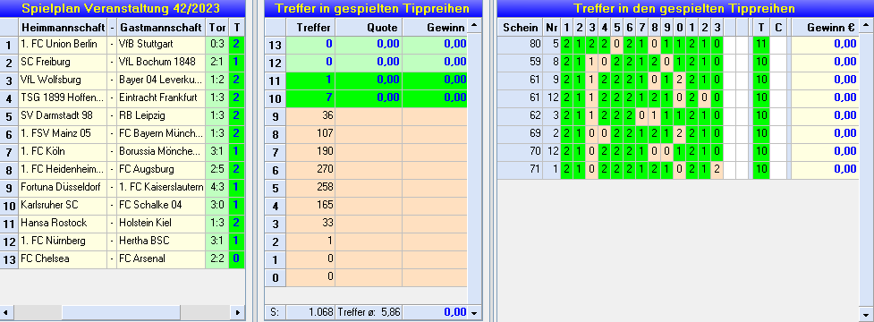Click the Schein column header
Screen dimensions: 874x322
point(520,27)
